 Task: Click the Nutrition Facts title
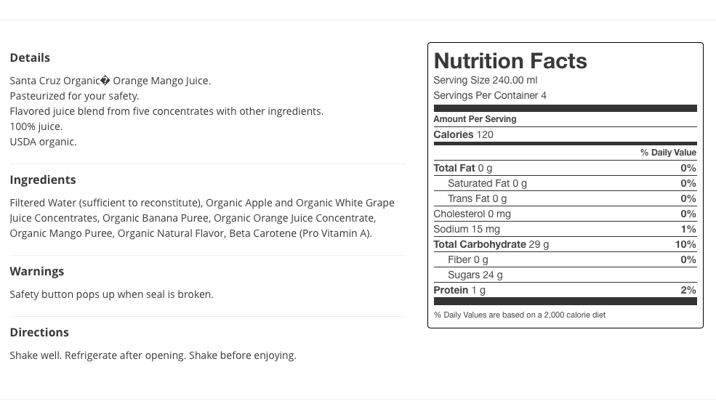tap(510, 61)
